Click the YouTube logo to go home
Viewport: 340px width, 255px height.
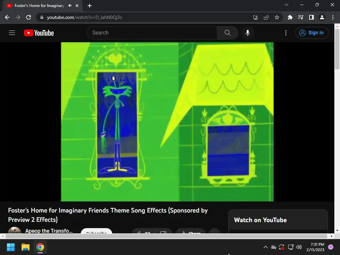[x=39, y=33]
